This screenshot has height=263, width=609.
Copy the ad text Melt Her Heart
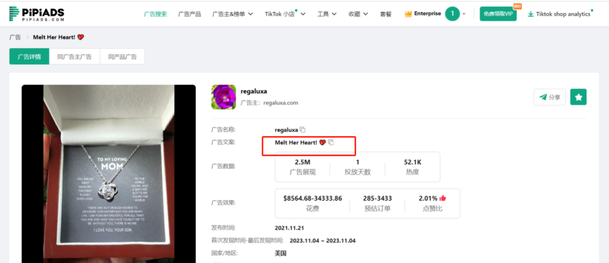tap(331, 143)
